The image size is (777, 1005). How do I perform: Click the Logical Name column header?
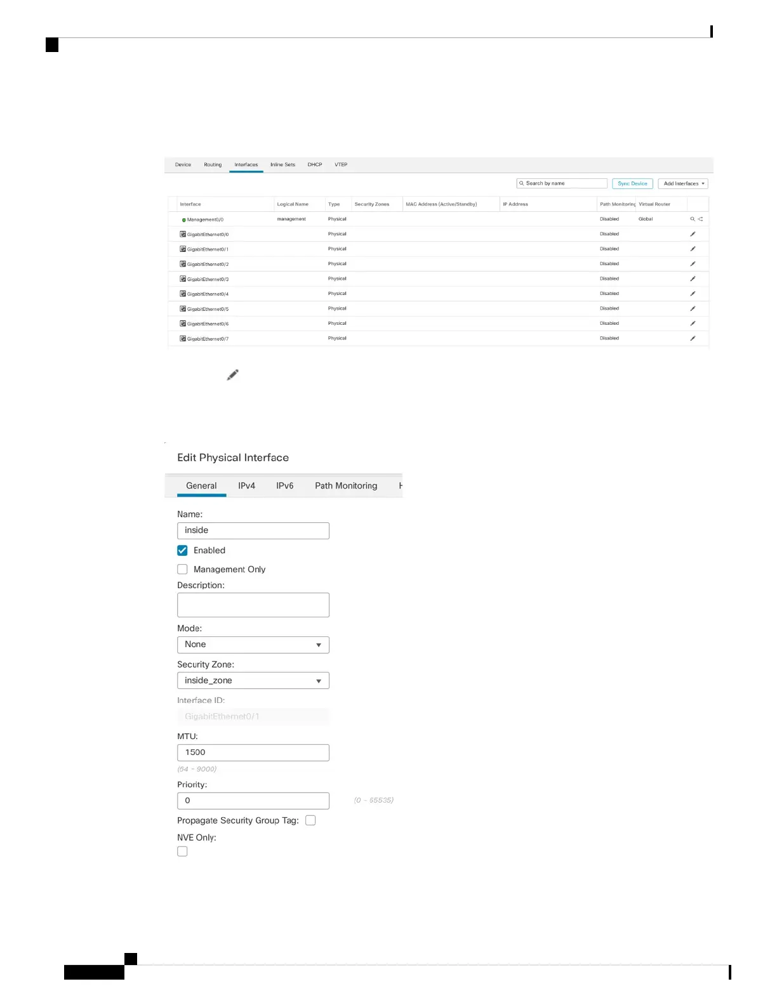[x=293, y=204]
